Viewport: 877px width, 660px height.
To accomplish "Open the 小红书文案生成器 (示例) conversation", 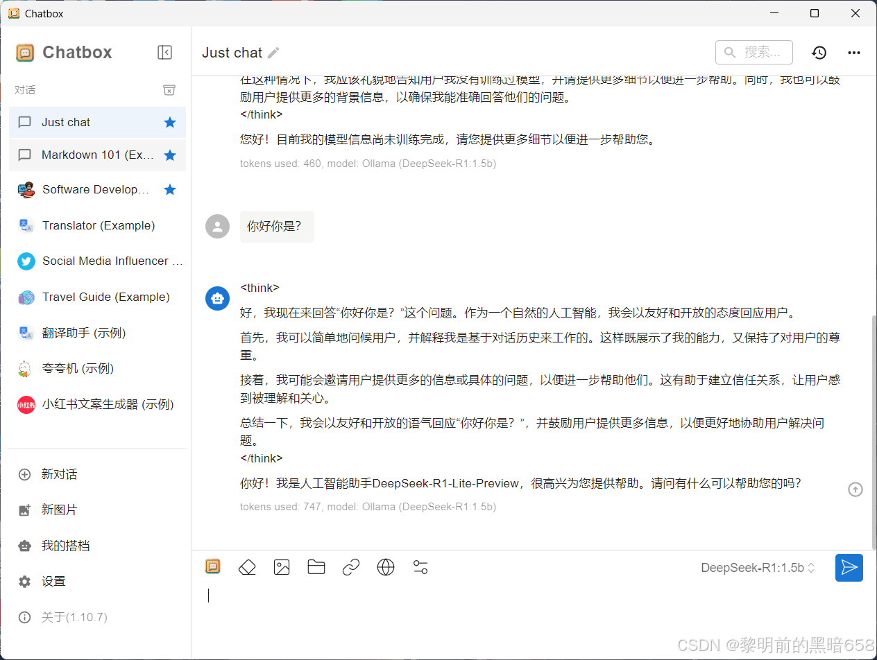I will (97, 404).
